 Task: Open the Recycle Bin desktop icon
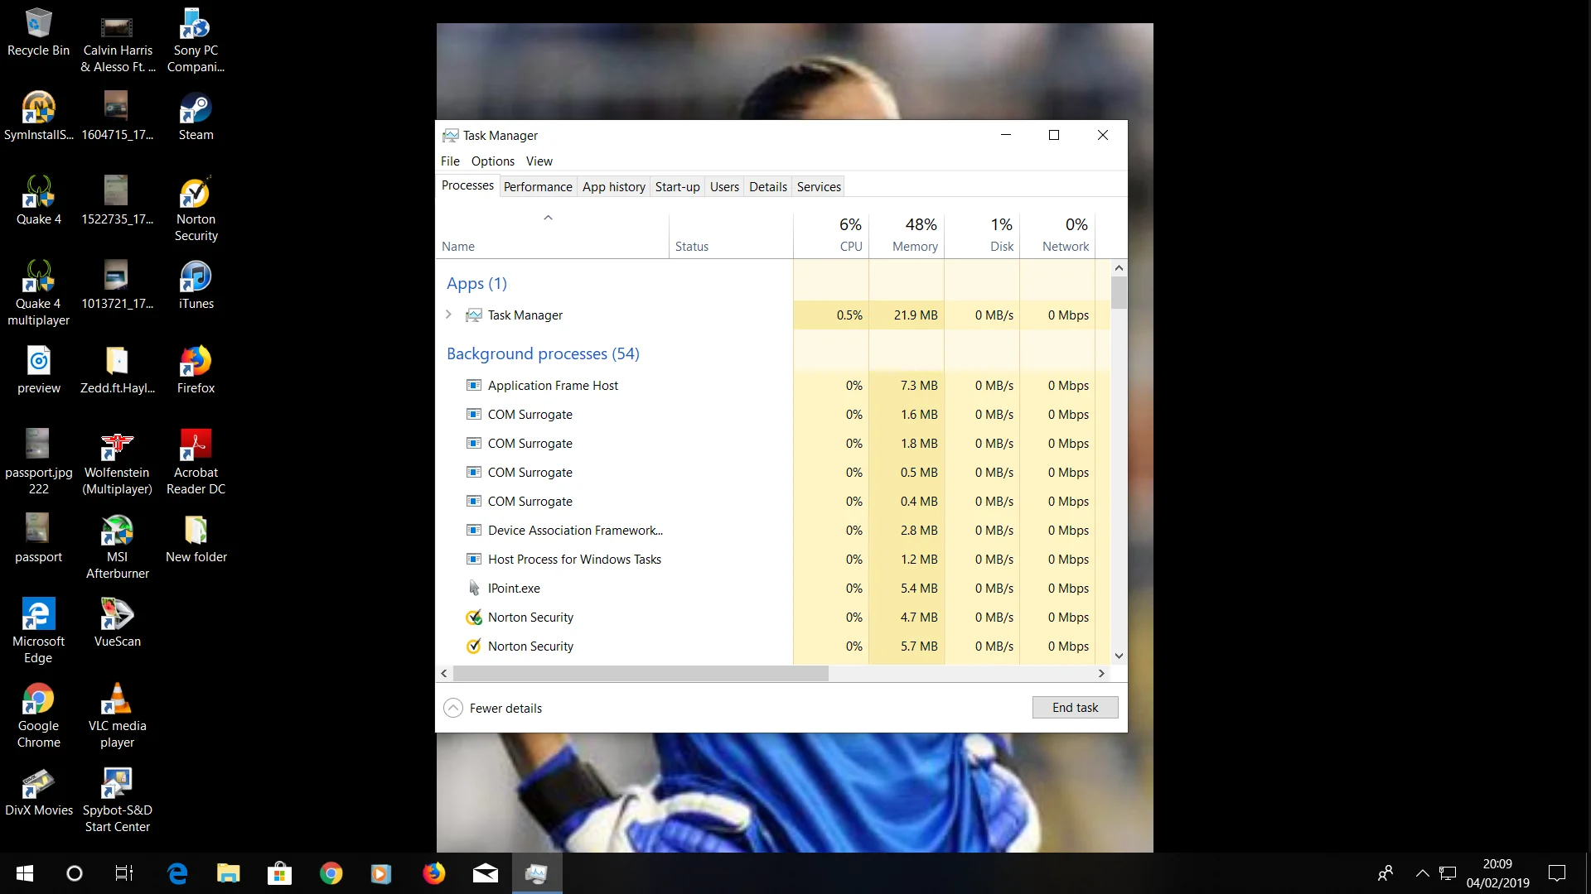point(38,34)
